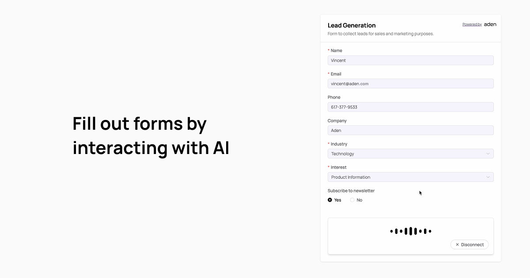Click the Lead Generation form title
The image size is (530, 278).
[x=352, y=25]
